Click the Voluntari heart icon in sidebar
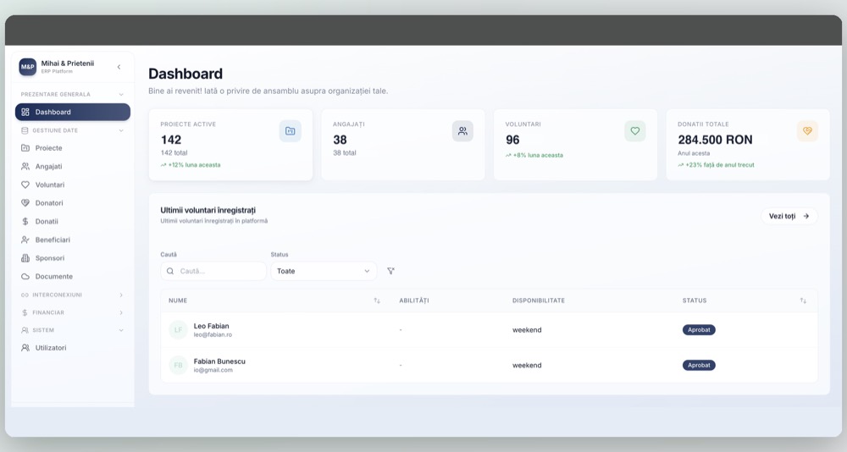The image size is (847, 452). click(25, 185)
